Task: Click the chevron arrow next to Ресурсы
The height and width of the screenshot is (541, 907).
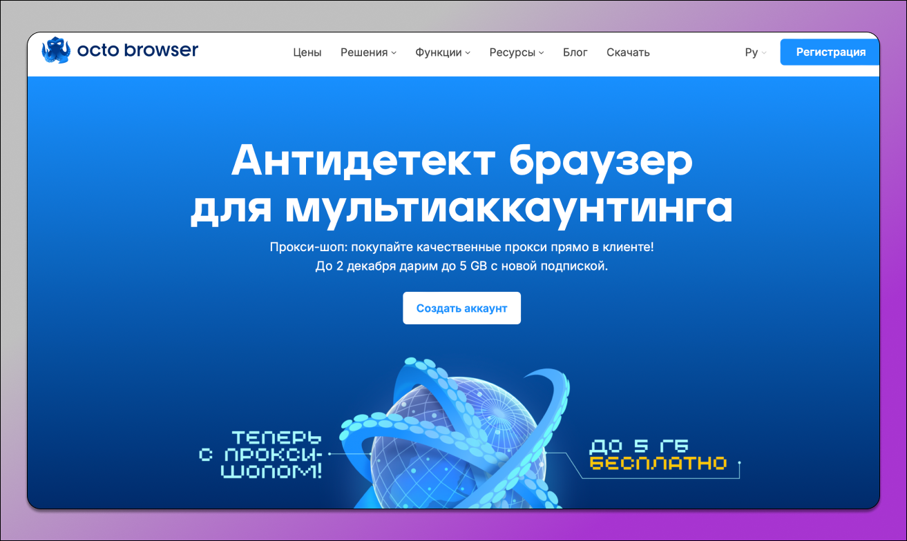Action: (x=542, y=52)
